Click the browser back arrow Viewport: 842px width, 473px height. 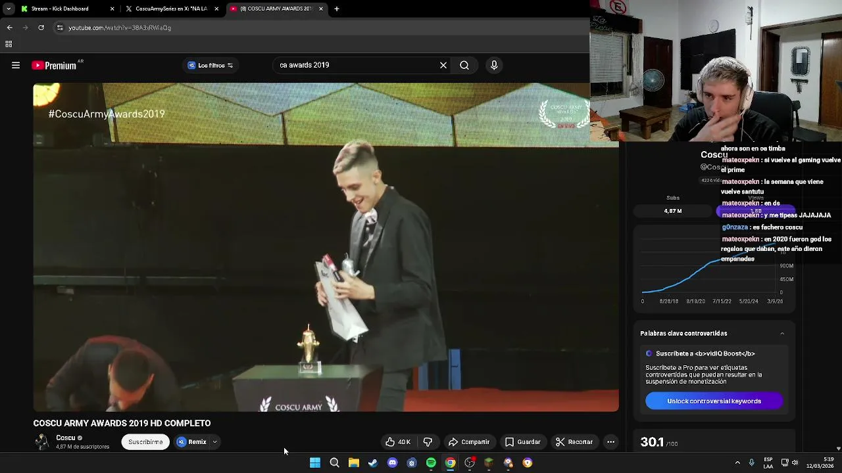point(9,28)
